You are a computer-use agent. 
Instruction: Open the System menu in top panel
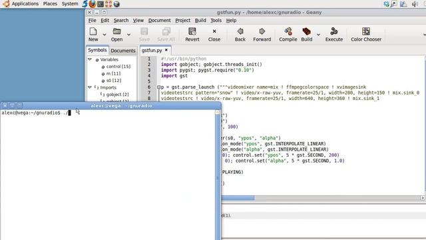pyautogui.click(x=70, y=4)
